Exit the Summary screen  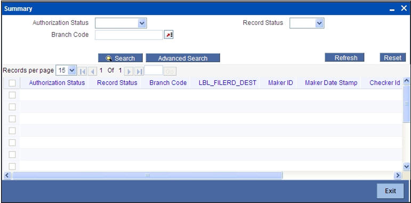coord(390,191)
